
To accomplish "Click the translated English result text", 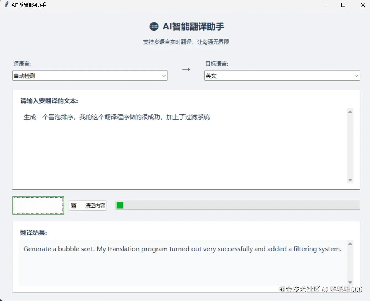I will (182, 249).
